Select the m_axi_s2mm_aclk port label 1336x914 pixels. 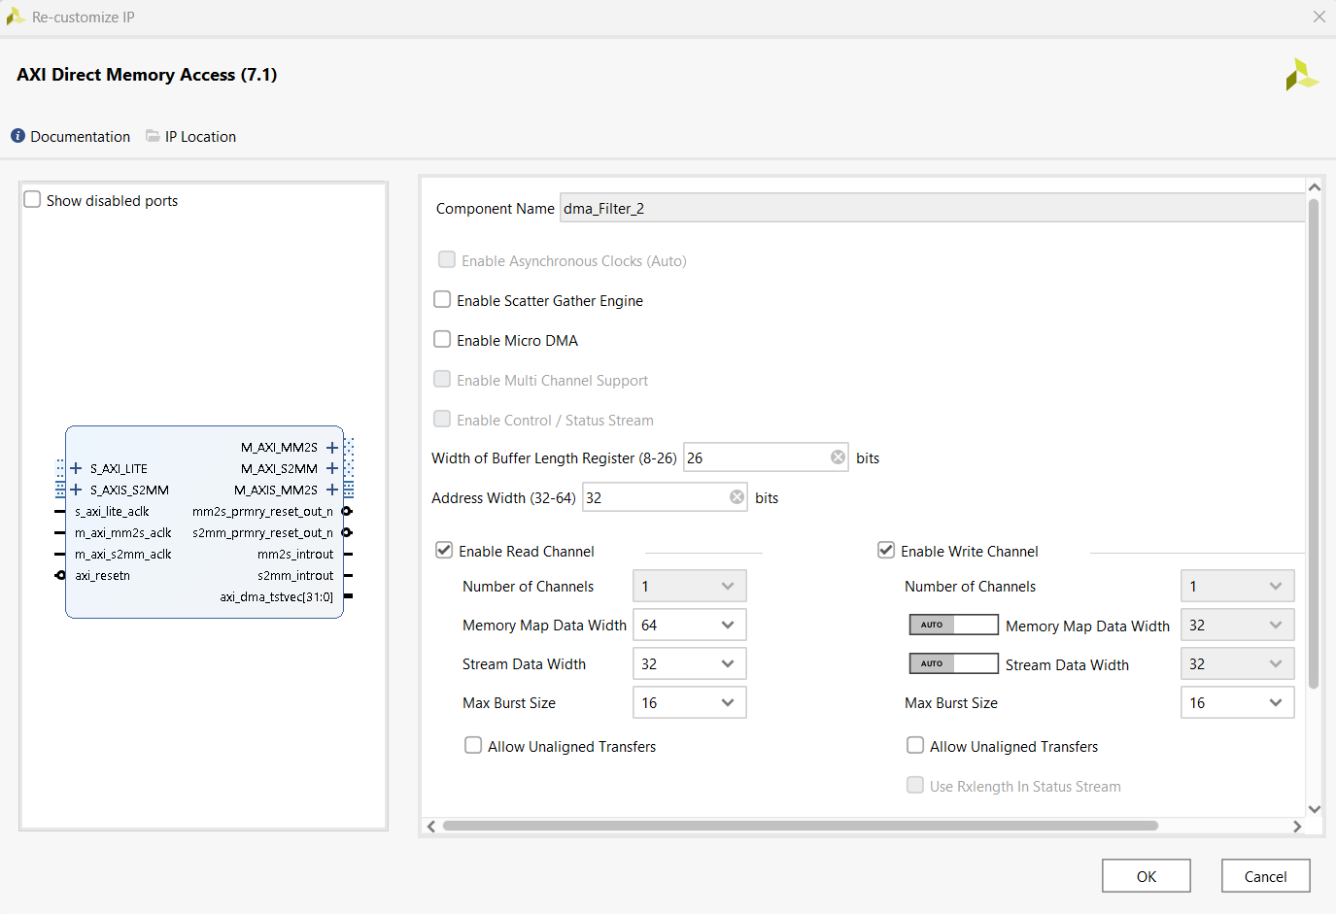(123, 555)
